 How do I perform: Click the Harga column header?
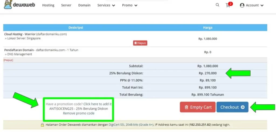point(208,28)
